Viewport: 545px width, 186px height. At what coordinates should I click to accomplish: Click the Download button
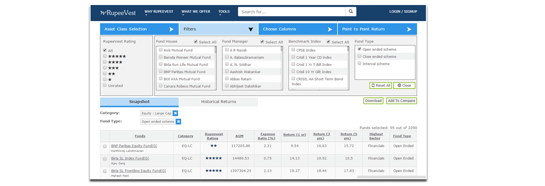tap(373, 101)
